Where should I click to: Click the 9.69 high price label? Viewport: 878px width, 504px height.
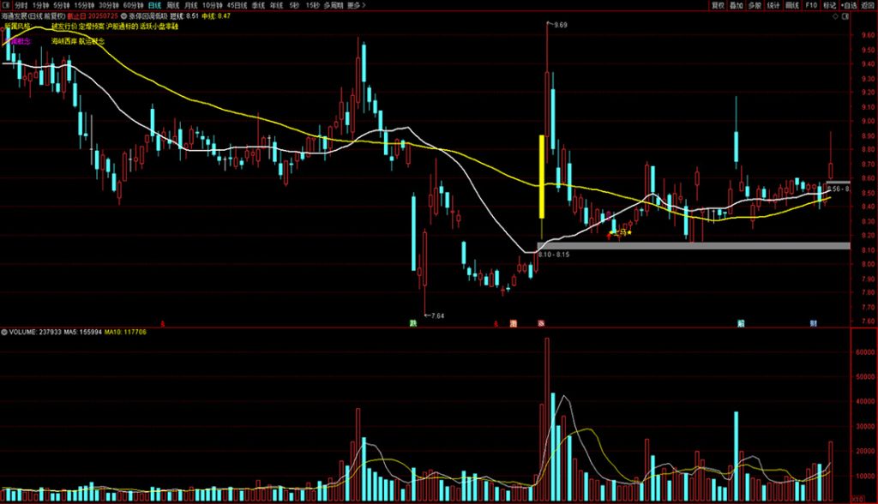click(x=560, y=26)
